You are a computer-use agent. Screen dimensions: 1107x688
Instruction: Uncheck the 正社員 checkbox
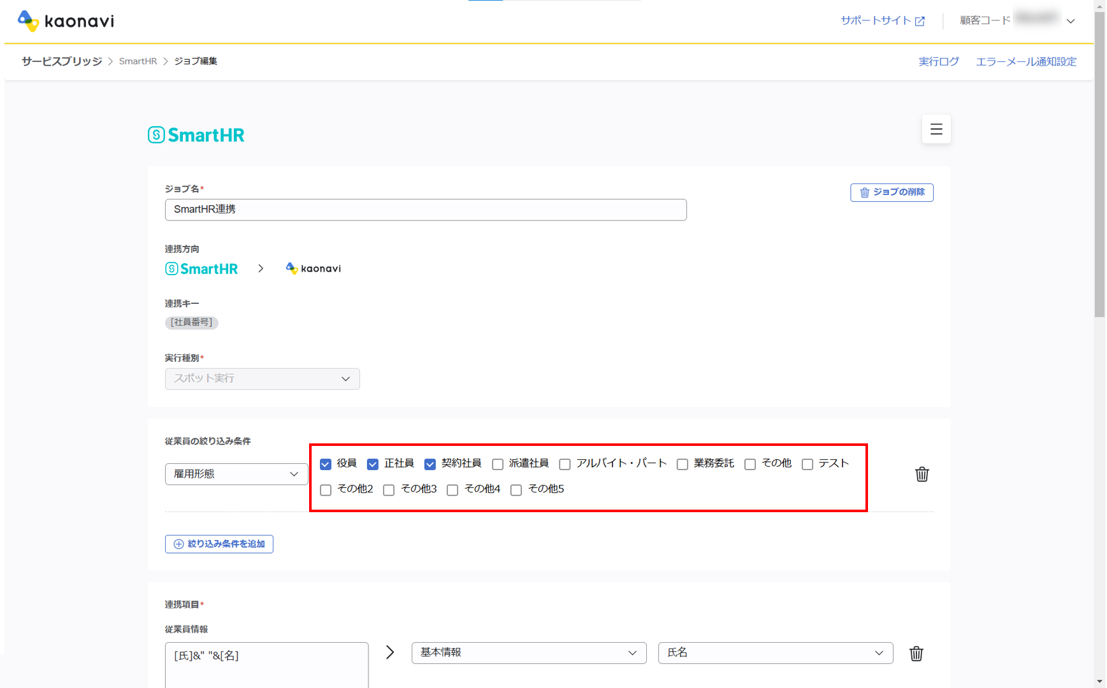373,464
